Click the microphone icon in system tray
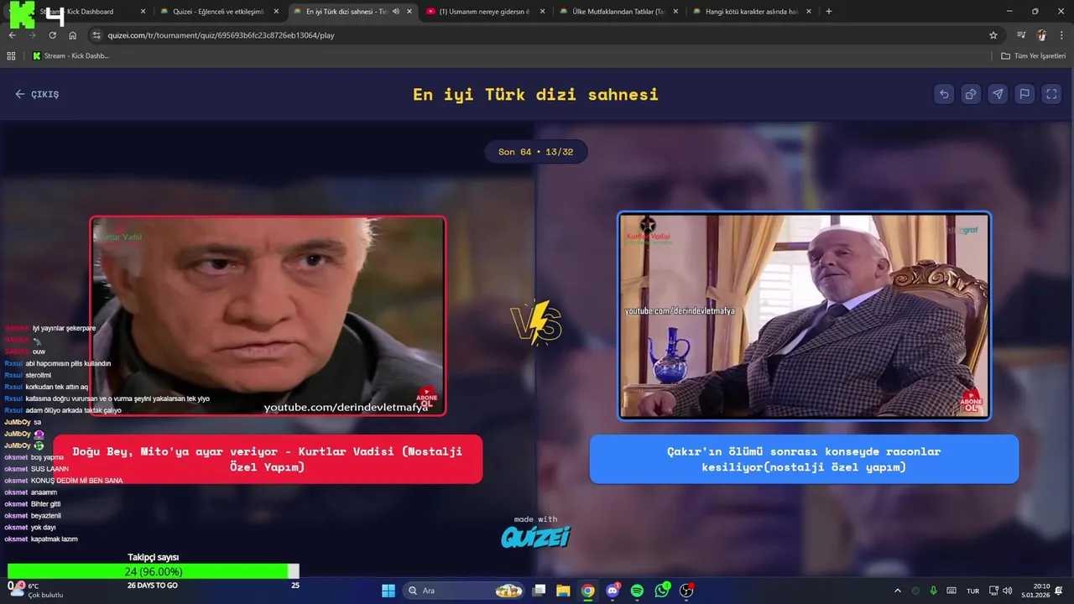This screenshot has height=604, width=1074. [x=934, y=591]
